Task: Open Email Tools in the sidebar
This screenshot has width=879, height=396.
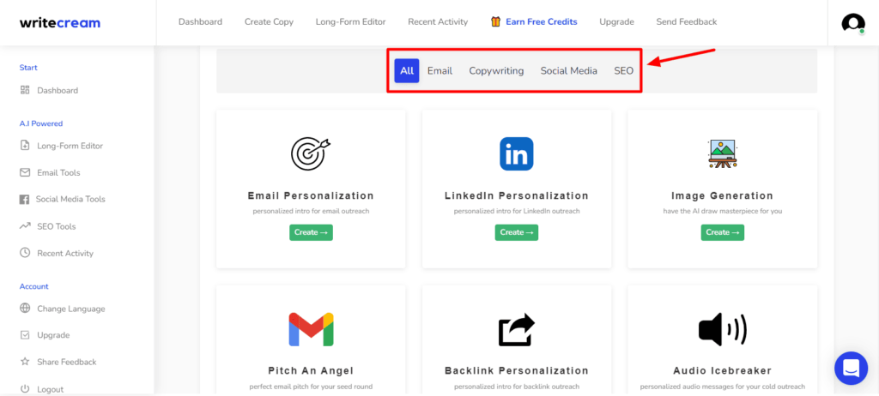Action: (58, 172)
